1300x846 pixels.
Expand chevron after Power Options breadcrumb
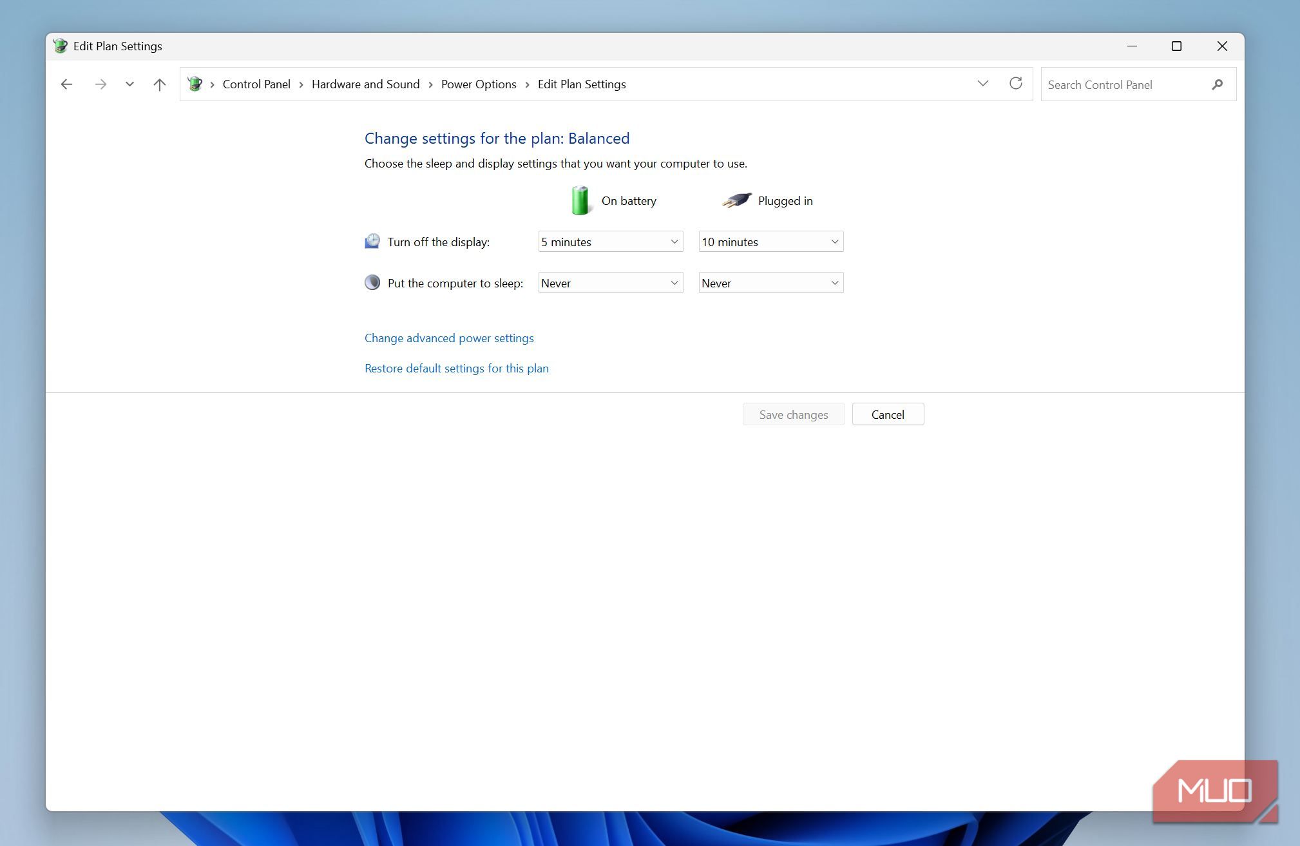tap(527, 84)
